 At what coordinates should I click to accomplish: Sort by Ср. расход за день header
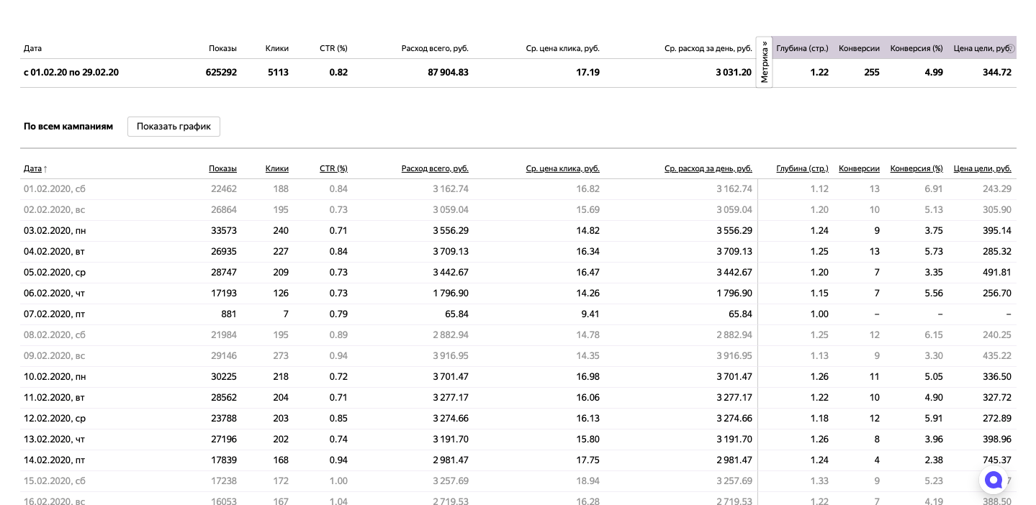[x=708, y=168]
